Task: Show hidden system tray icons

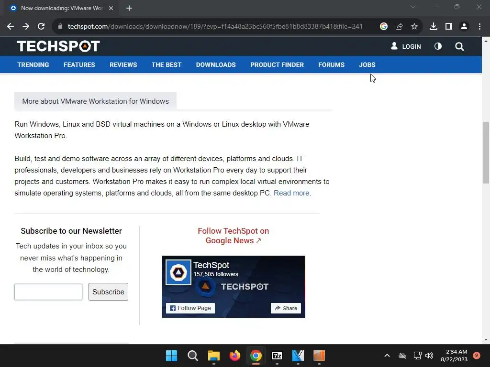Action: coord(387,356)
